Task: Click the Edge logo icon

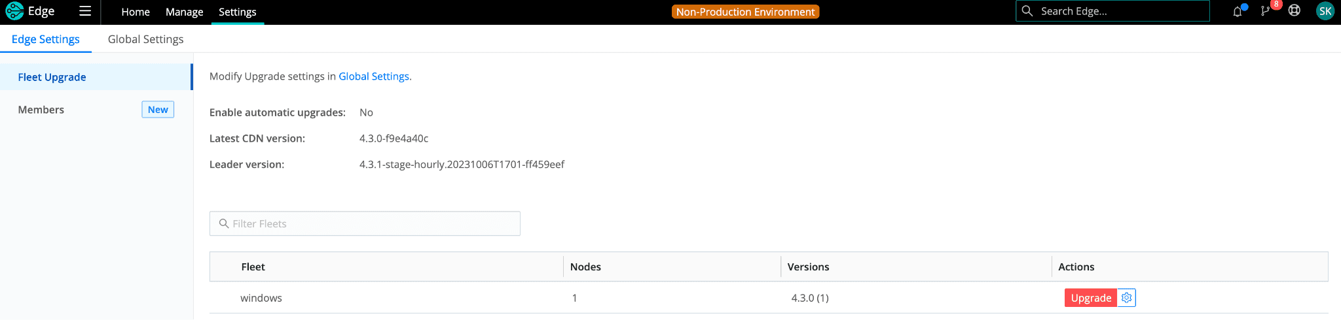Action: tap(14, 11)
